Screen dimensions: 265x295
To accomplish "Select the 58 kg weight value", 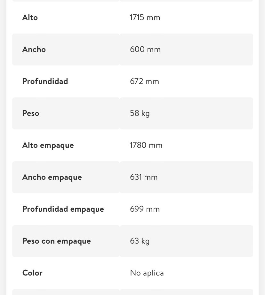I will (140, 113).
